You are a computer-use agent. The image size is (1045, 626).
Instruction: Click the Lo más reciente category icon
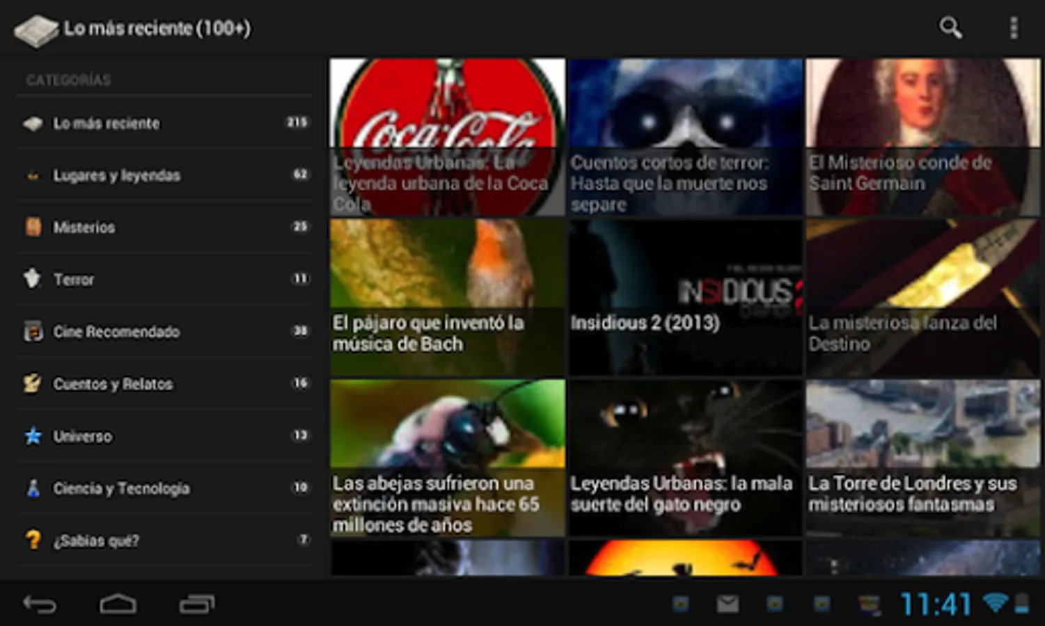tap(33, 123)
